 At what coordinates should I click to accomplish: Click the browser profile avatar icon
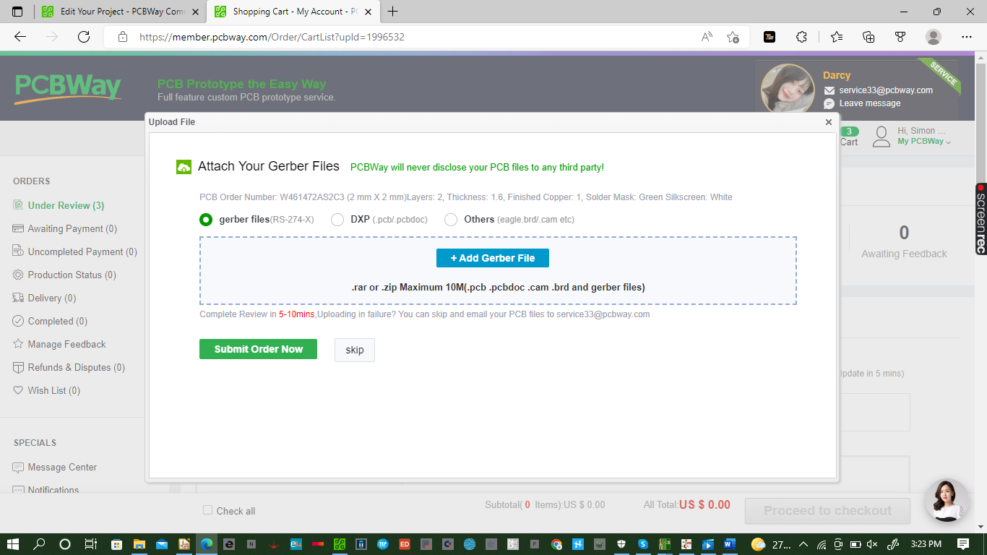coord(934,37)
